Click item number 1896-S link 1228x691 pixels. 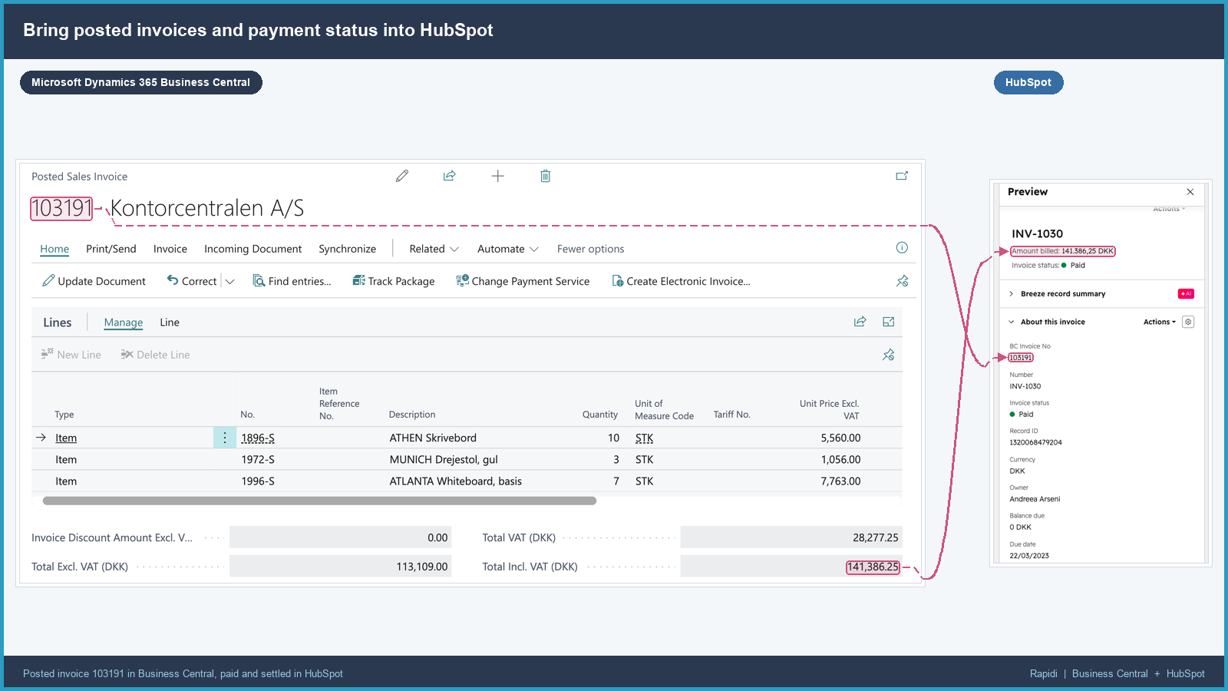(258, 438)
